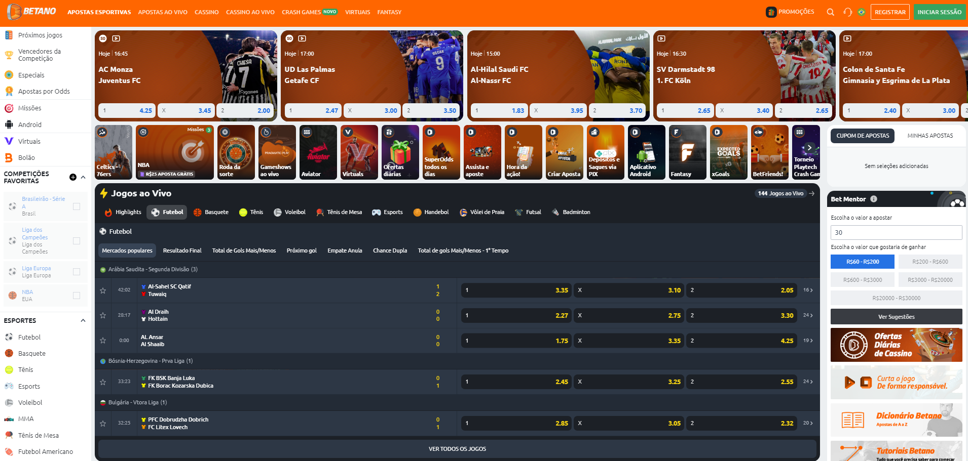Screen dimensions: 968x461
Task: Pick Tuwaiq win odds 2.05
Action: 741,290
